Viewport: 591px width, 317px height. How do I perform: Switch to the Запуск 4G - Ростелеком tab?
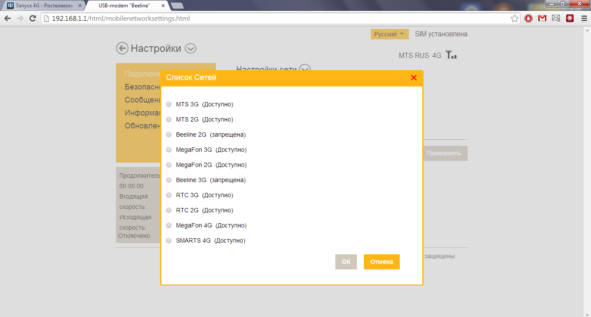[43, 6]
